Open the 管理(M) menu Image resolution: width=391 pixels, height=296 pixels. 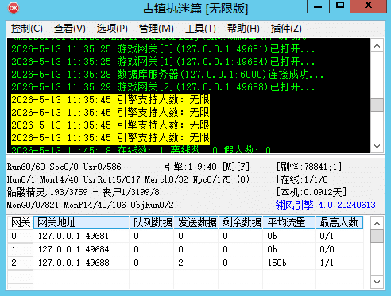click(x=157, y=29)
